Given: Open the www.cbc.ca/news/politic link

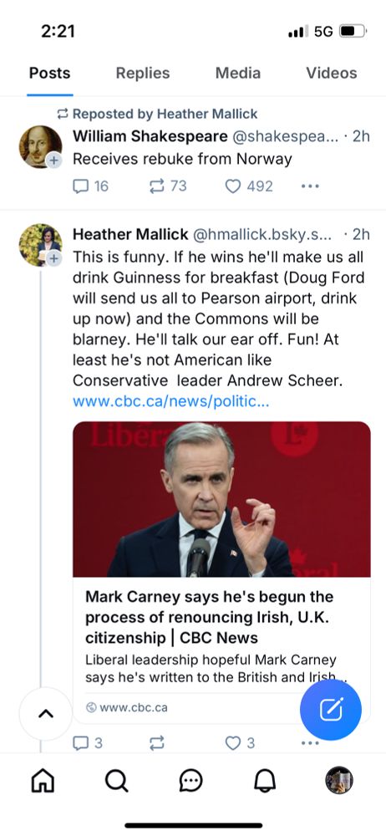Looking at the screenshot, I should click(x=171, y=401).
